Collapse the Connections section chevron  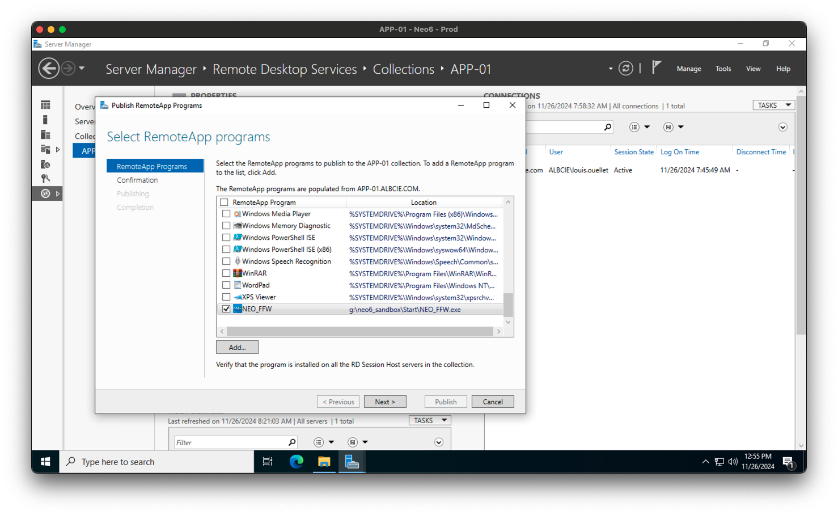782,127
